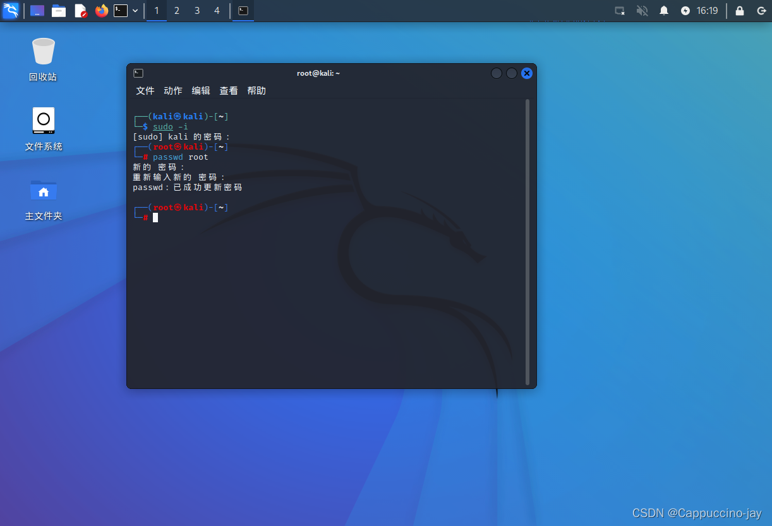Viewport: 772px width, 526px height.
Task: Open the text editor panel launcher
Action: (x=80, y=11)
